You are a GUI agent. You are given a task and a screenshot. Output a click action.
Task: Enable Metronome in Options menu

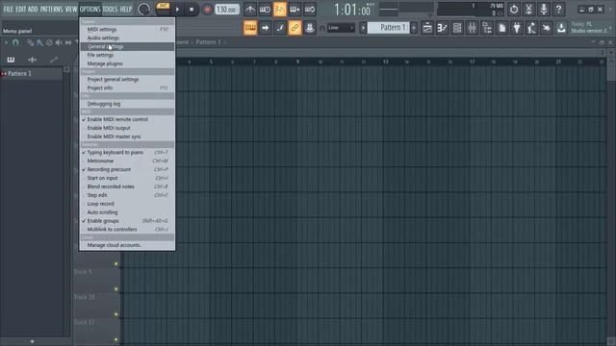(127, 161)
